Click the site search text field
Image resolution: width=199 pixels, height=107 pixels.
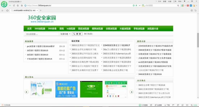42,34
